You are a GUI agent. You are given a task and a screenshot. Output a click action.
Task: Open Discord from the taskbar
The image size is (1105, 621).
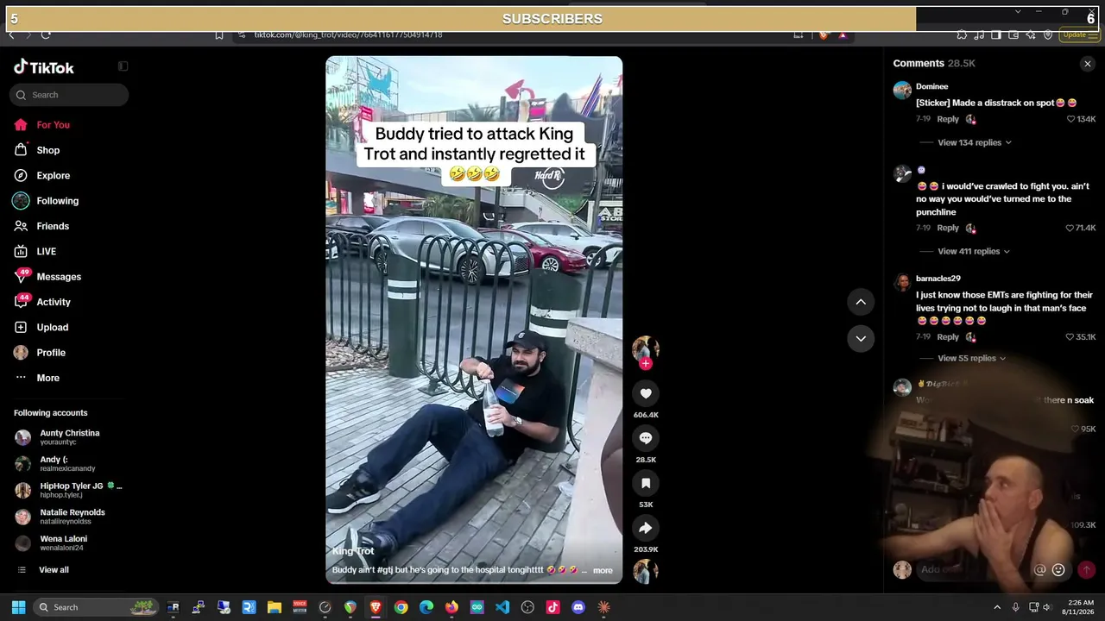tap(578, 607)
